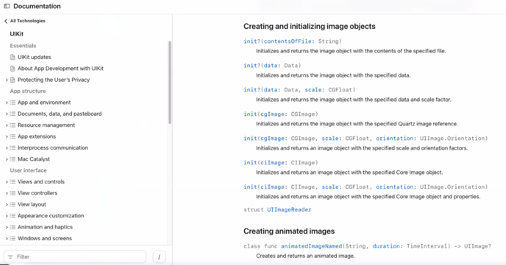Click the list icon beside Views and controls
The image size is (506, 265).
pyautogui.click(x=13, y=182)
